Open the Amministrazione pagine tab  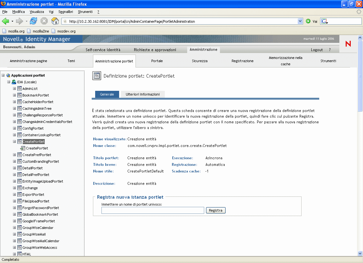point(28,61)
